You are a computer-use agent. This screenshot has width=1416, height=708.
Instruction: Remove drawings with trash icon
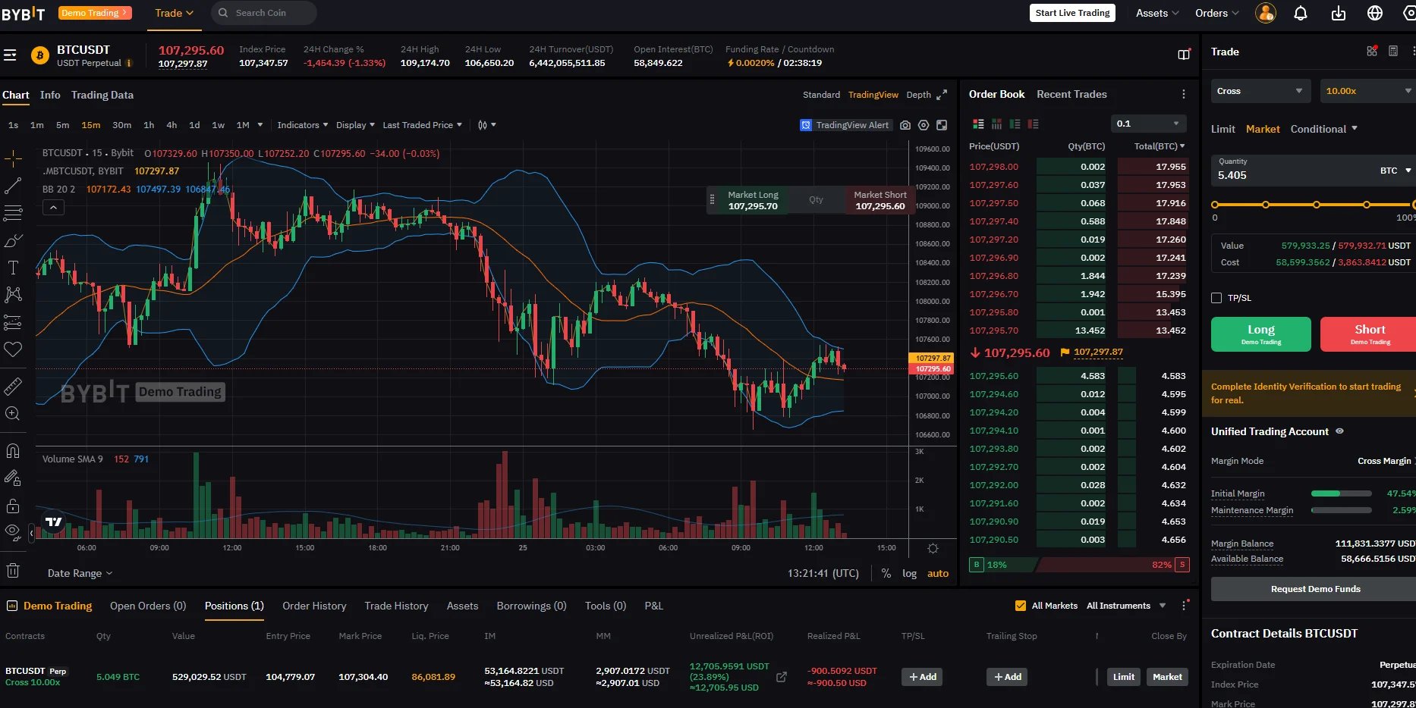click(13, 571)
